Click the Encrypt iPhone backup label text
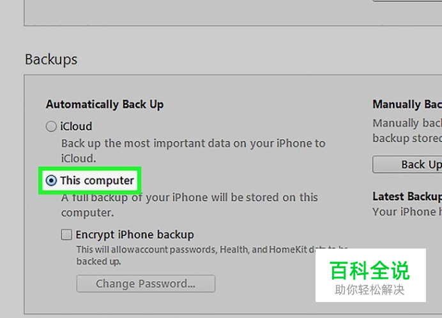The width and height of the screenshot is (442, 318). click(x=135, y=235)
